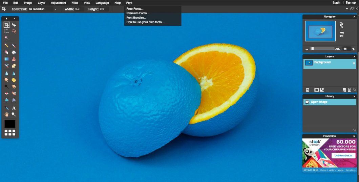
Task: Add layer mask in Layers panel
Action: [x=316, y=90]
